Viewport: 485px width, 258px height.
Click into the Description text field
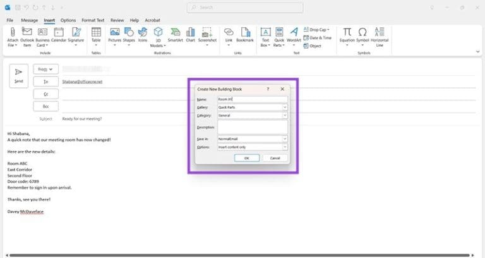point(252,127)
